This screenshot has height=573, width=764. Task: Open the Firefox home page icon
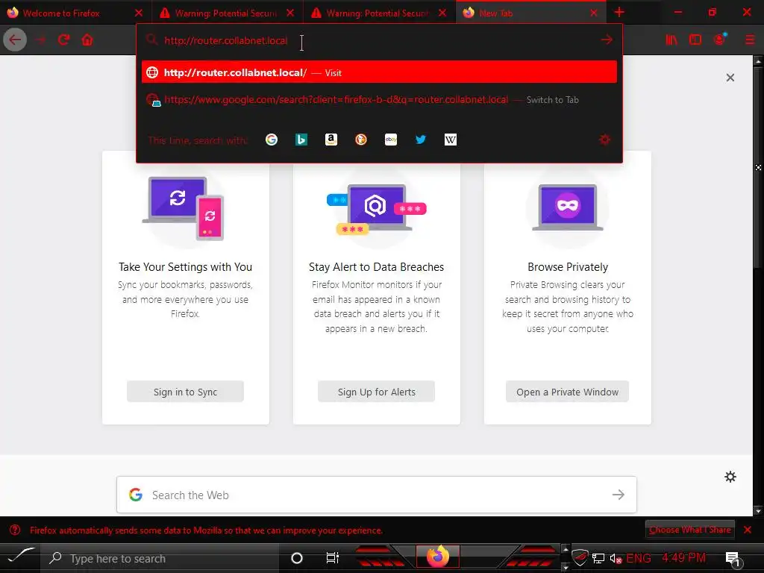click(x=87, y=40)
